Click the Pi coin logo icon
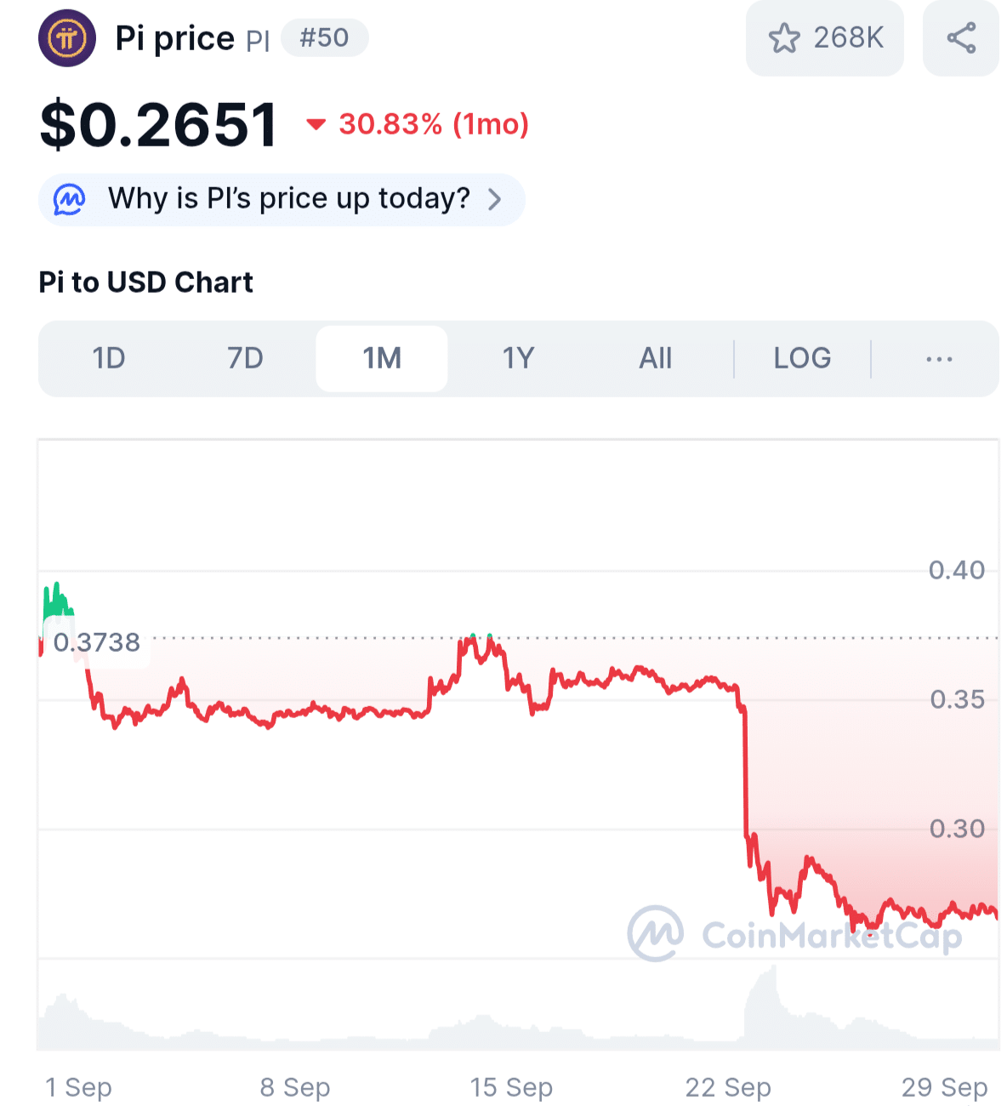1007x1106 pixels. [x=67, y=38]
